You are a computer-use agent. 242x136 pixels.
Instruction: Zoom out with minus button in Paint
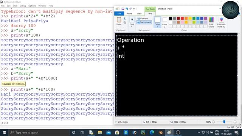point(213,122)
